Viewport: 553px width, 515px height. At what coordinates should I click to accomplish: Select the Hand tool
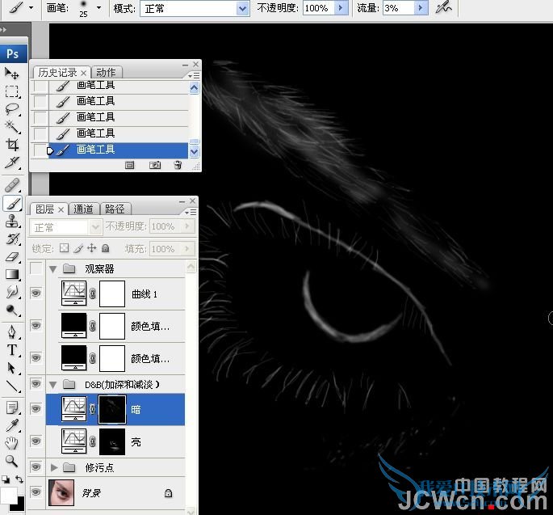click(11, 443)
